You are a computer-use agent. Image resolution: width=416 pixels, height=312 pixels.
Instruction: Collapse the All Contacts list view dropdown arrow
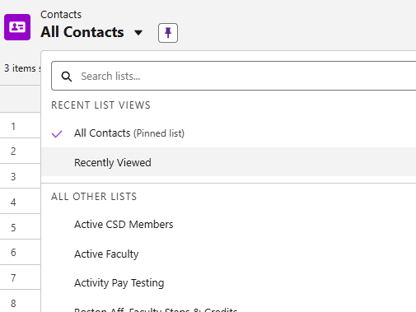tap(138, 33)
